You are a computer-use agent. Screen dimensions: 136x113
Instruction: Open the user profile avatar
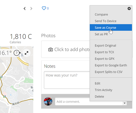point(48,101)
